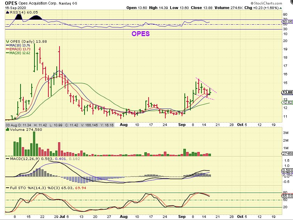This screenshot has height=220, width=293.
Task: Click the 65.03 stochastic value tag
Action: click(287, 196)
